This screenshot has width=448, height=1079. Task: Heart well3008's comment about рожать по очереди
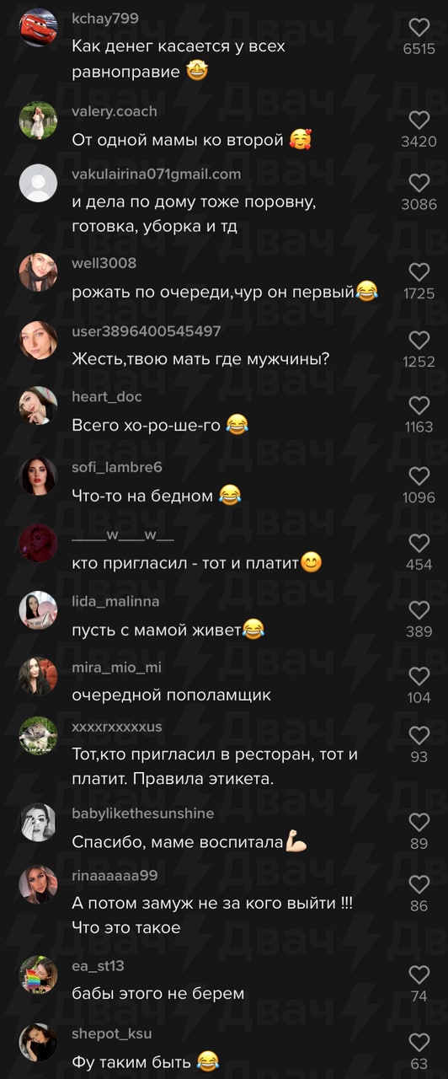tap(419, 271)
